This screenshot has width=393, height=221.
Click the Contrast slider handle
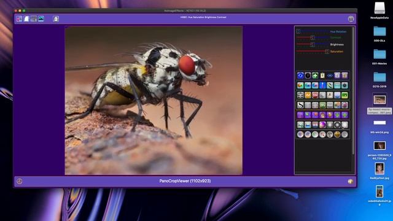(x=313, y=37)
